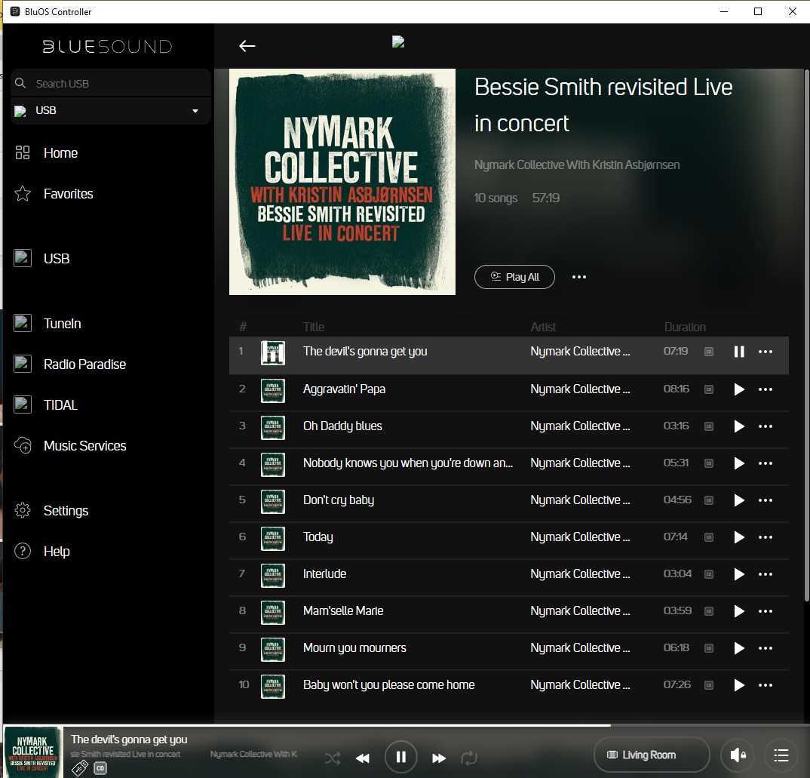
Task: Click the playback progress bar
Action: tap(405, 725)
